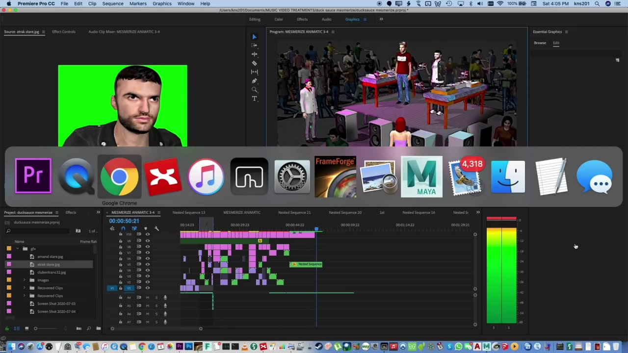Toggle insert sequences as nests icon
This screenshot has height=353, width=628.
click(x=112, y=228)
